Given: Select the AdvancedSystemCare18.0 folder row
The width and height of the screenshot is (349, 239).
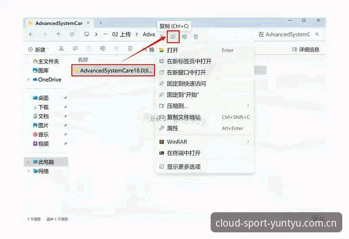Looking at the screenshot, I should click(x=113, y=70).
